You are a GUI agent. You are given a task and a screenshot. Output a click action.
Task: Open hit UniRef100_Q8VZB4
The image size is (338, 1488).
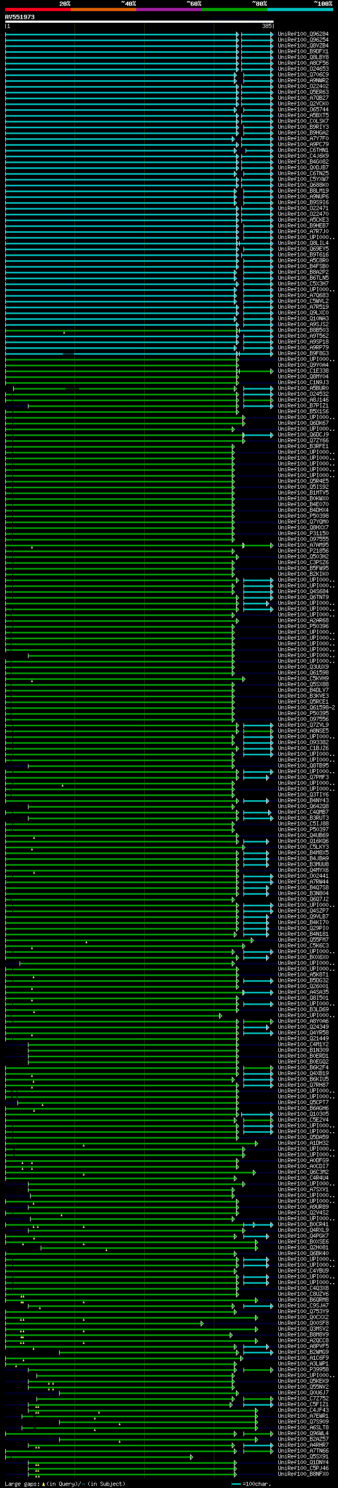303,45
